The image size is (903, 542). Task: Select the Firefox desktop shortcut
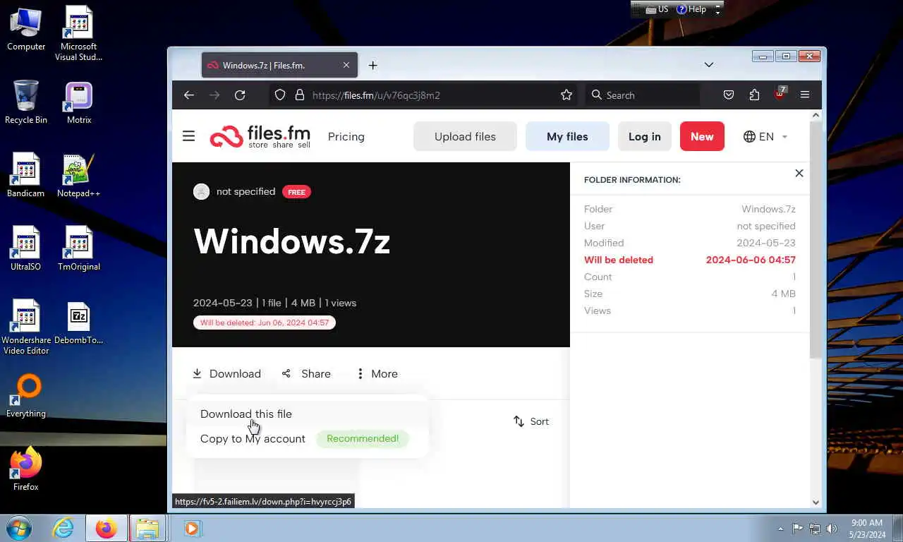(x=26, y=469)
